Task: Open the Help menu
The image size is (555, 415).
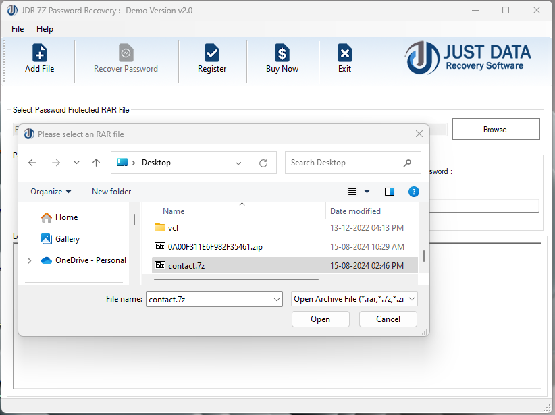Action: point(45,29)
